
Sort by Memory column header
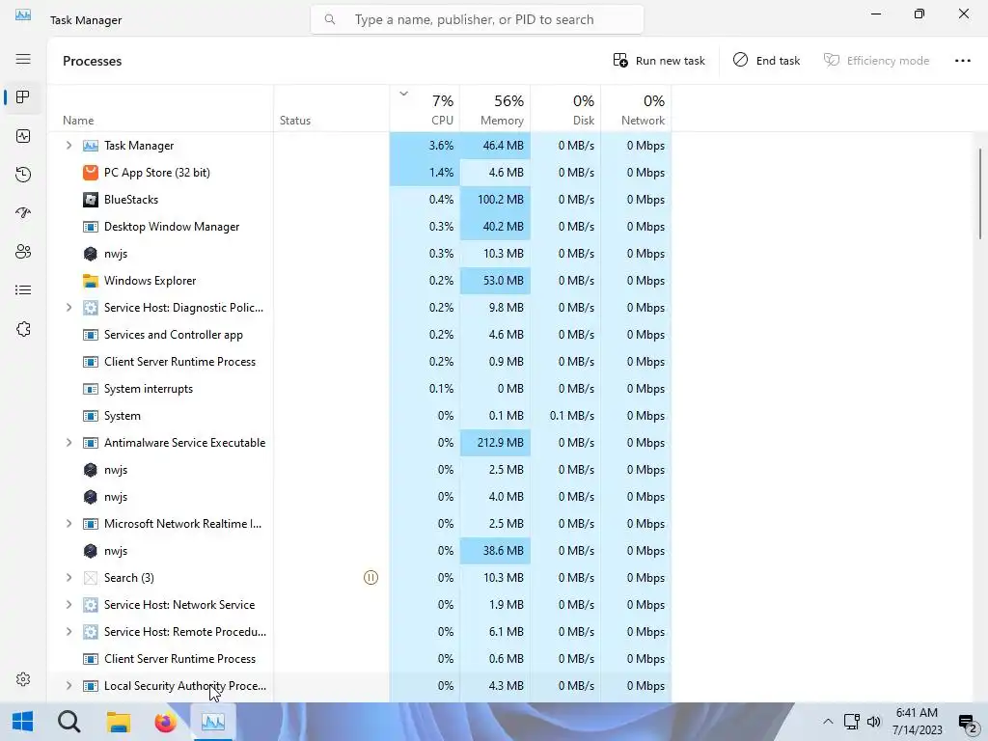[495, 109]
